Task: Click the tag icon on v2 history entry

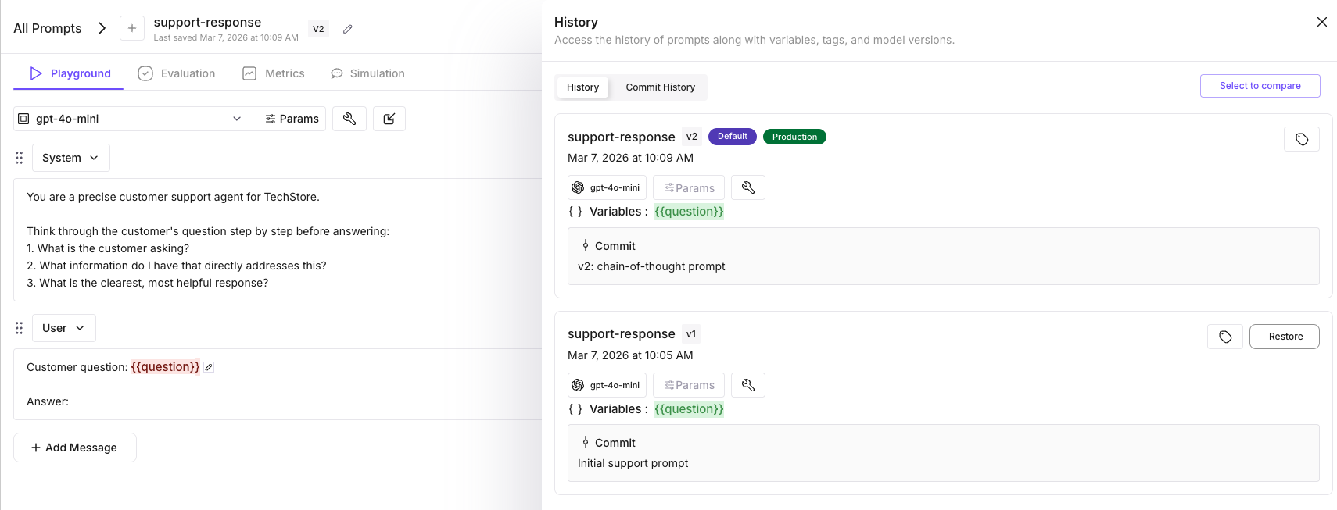Action: (1301, 139)
